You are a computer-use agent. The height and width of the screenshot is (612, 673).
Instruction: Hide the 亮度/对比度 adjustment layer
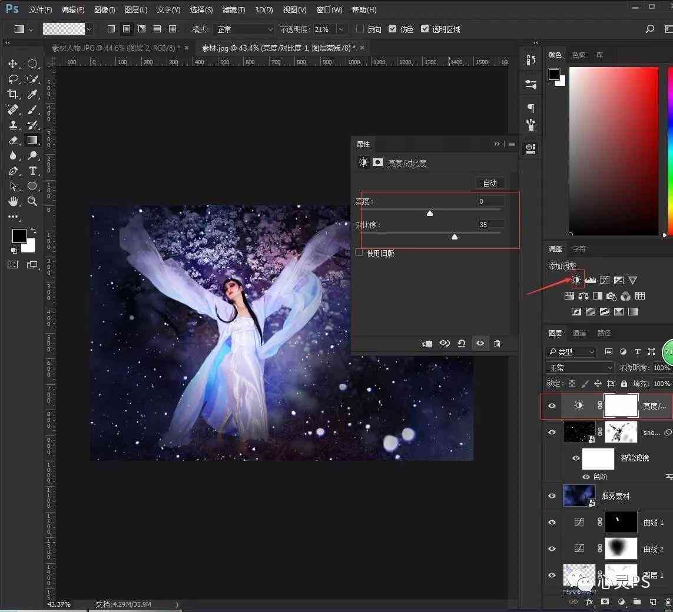552,405
